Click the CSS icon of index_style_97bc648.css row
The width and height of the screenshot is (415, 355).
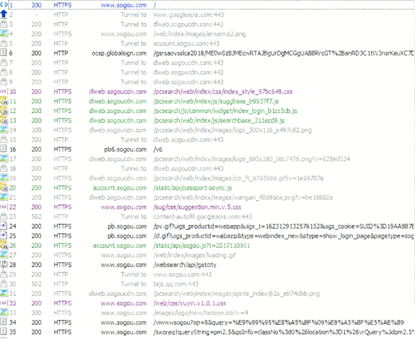click(x=4, y=91)
